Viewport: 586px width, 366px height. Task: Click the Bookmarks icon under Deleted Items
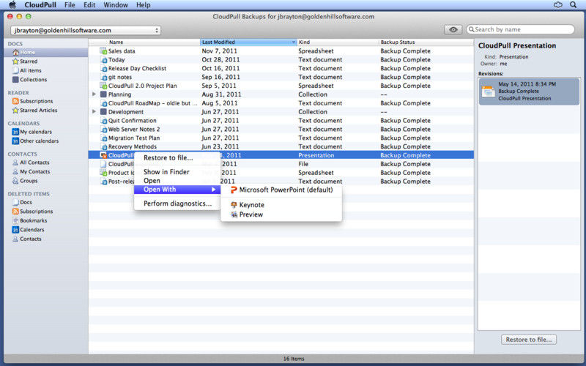click(15, 220)
